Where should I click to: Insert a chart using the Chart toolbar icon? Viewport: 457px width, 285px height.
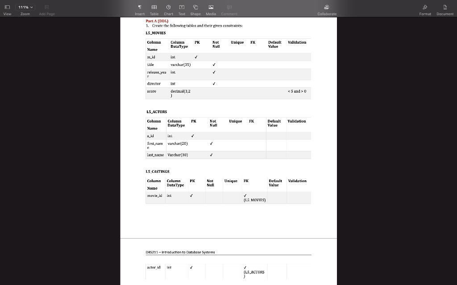pos(168,8)
